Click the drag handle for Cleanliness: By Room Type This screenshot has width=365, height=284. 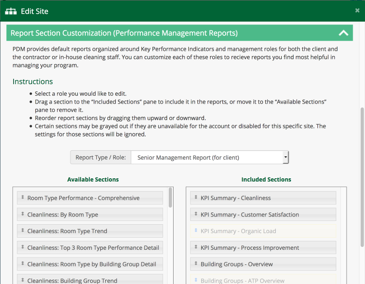tap(22, 214)
